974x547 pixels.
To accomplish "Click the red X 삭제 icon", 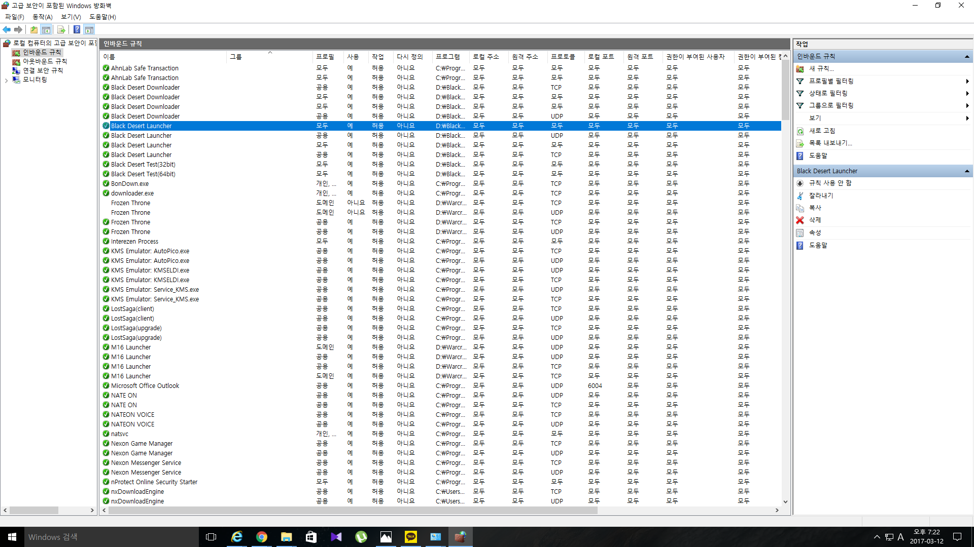I will tap(800, 220).
